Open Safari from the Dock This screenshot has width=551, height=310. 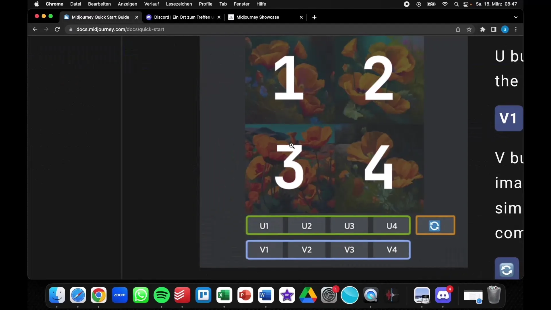(78, 295)
